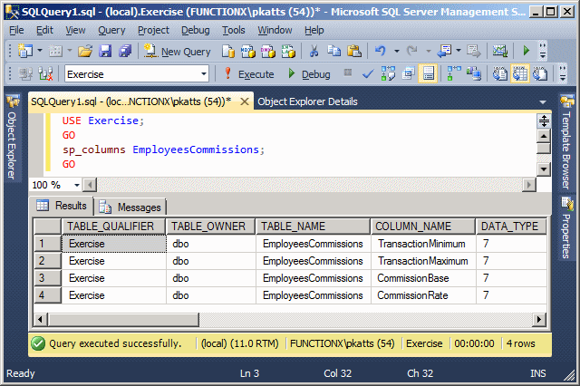
Task: Click the Query Options icon
Action: [409, 73]
